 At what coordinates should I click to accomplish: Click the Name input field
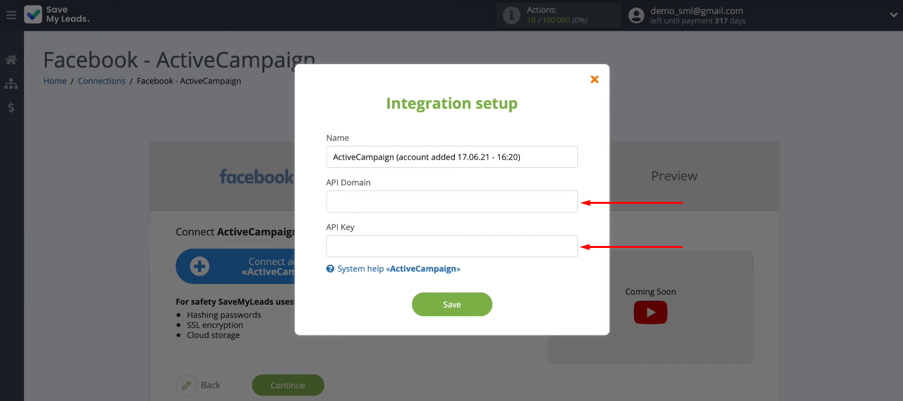pos(451,156)
